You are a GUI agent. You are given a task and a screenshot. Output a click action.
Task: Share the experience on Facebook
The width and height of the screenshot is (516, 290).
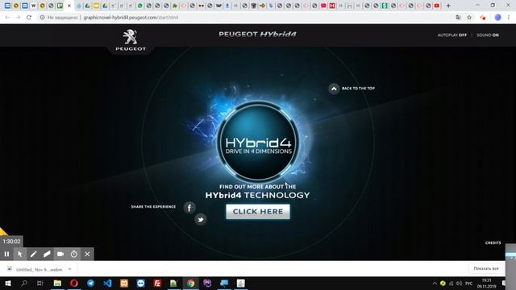click(x=189, y=208)
